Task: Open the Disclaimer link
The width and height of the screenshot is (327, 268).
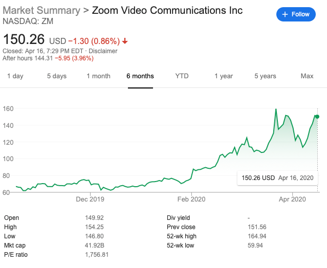Action: pyautogui.click(x=103, y=51)
